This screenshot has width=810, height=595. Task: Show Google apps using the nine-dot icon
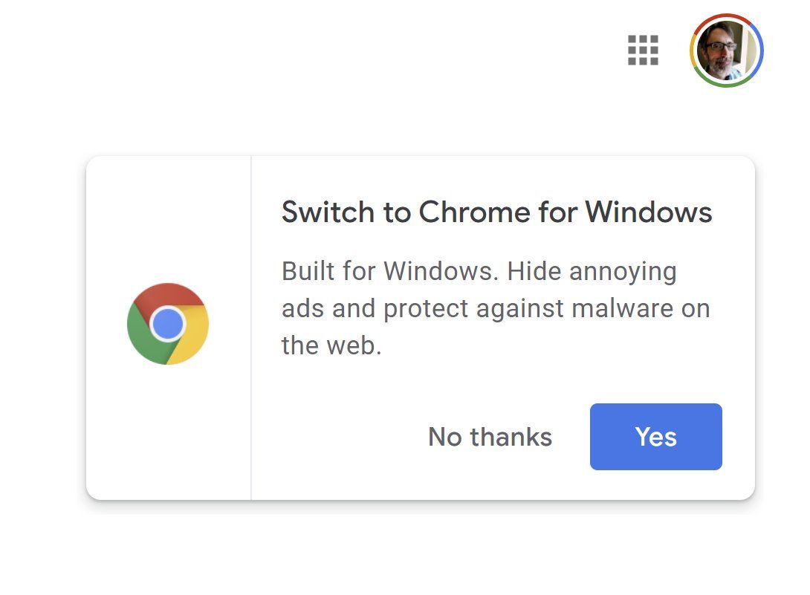click(x=643, y=51)
